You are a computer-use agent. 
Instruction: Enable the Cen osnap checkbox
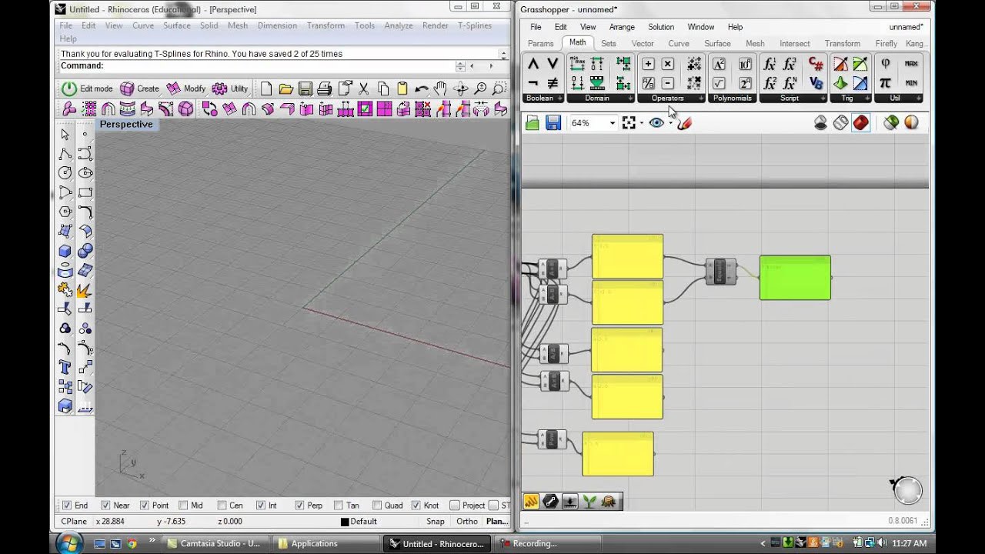pyautogui.click(x=222, y=506)
